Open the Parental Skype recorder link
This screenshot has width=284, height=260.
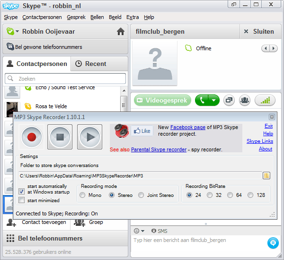(159, 149)
